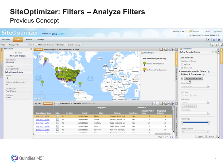This screenshot has width=223, height=167.
Task: Click the Reset button
Action: (x=212, y=137)
